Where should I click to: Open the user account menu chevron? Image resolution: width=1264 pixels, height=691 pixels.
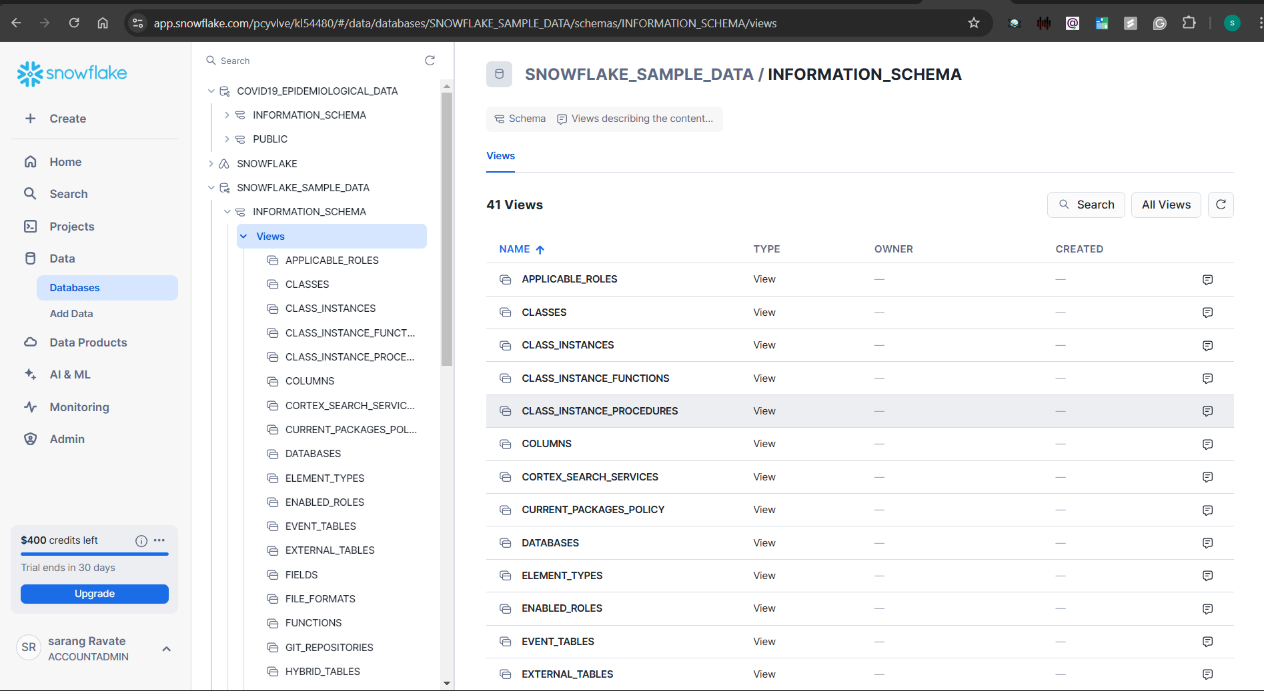(167, 649)
